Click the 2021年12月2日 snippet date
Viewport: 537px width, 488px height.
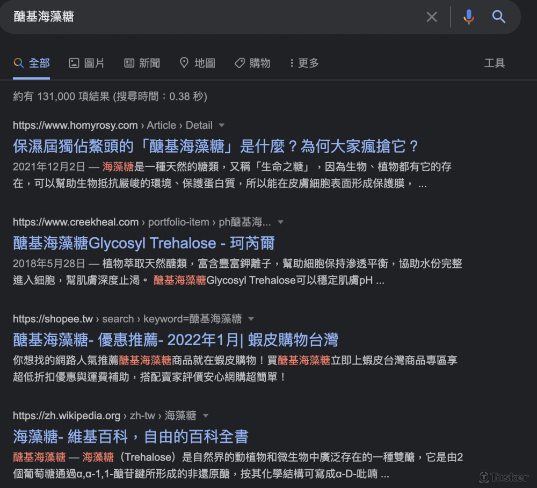click(49, 167)
